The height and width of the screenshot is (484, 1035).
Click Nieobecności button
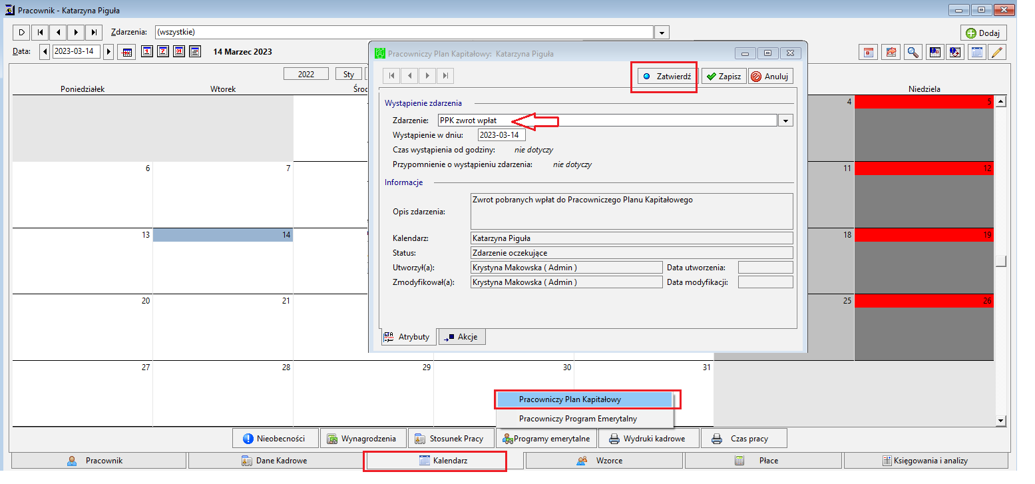pos(274,439)
